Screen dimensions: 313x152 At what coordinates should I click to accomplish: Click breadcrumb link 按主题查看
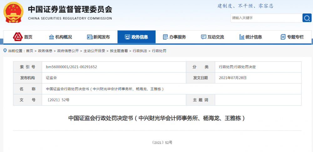pos(119,51)
